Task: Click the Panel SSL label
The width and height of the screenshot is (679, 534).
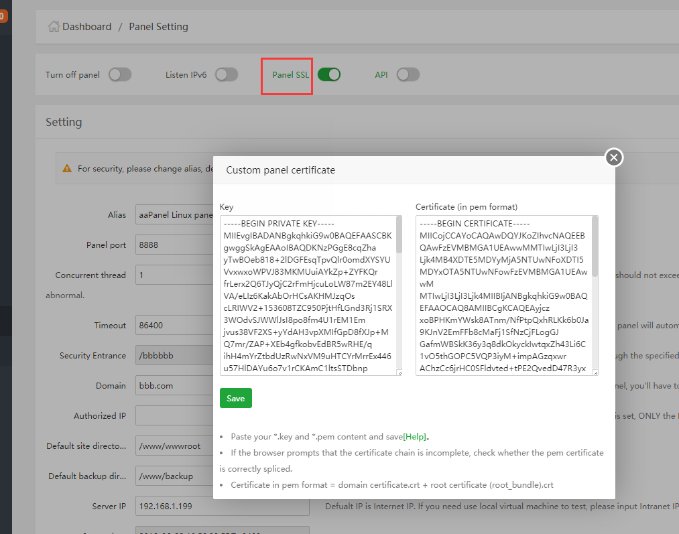Action: click(290, 75)
